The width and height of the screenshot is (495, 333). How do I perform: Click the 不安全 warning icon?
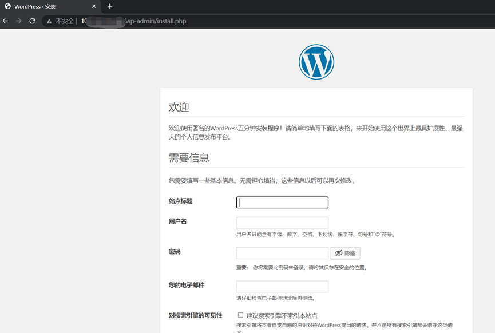click(x=49, y=22)
